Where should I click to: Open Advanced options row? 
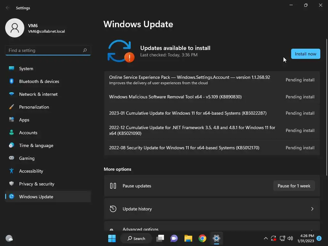(x=212, y=226)
